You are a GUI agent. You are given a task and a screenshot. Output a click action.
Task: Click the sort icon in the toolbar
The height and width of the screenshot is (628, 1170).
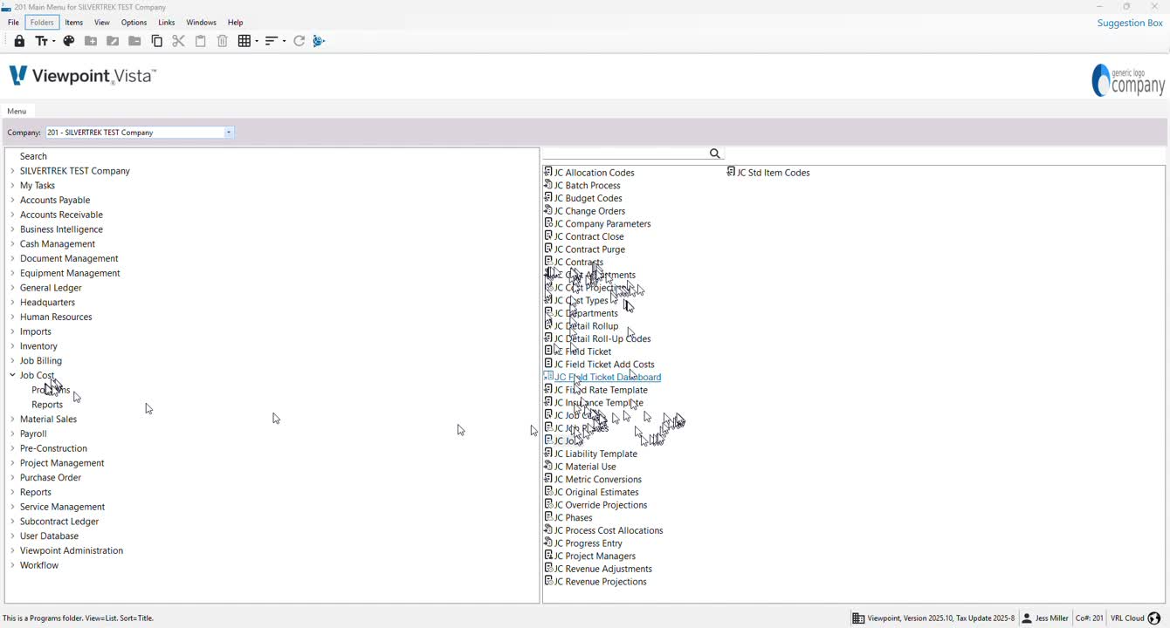click(x=272, y=41)
